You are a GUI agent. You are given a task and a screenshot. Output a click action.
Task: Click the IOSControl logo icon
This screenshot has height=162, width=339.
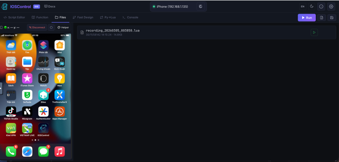tap(5, 6)
